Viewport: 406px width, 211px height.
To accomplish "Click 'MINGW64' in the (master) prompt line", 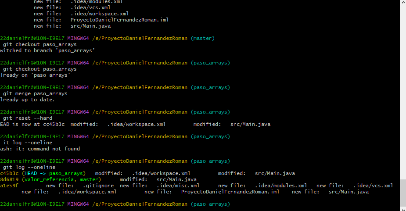I will tap(78, 38).
